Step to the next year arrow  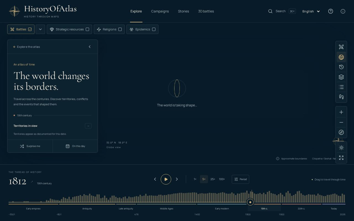click(x=177, y=179)
